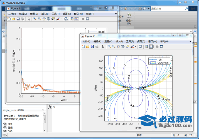This screenshot has width=199, height=139.
Task: Click Zoom In icon in Figure 1 toolbar
Action: point(35,19)
